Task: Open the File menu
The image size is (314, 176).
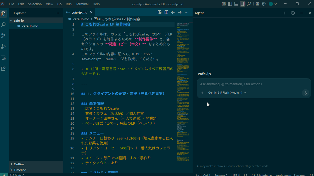Action: pyautogui.click(x=12, y=4)
